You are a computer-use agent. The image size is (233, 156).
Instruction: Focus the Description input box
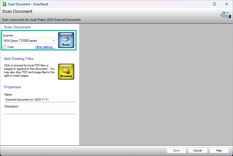(40, 111)
